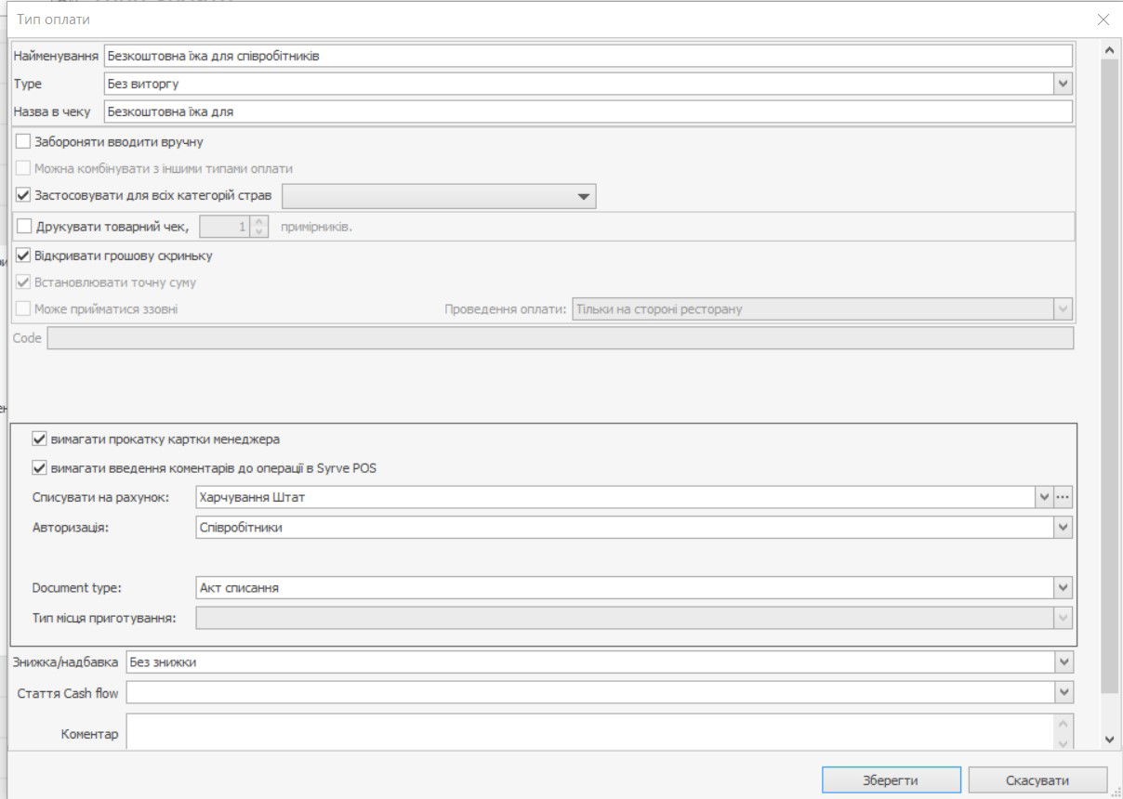Expand the Document type dropdown
1123x799 pixels.
click(1064, 588)
